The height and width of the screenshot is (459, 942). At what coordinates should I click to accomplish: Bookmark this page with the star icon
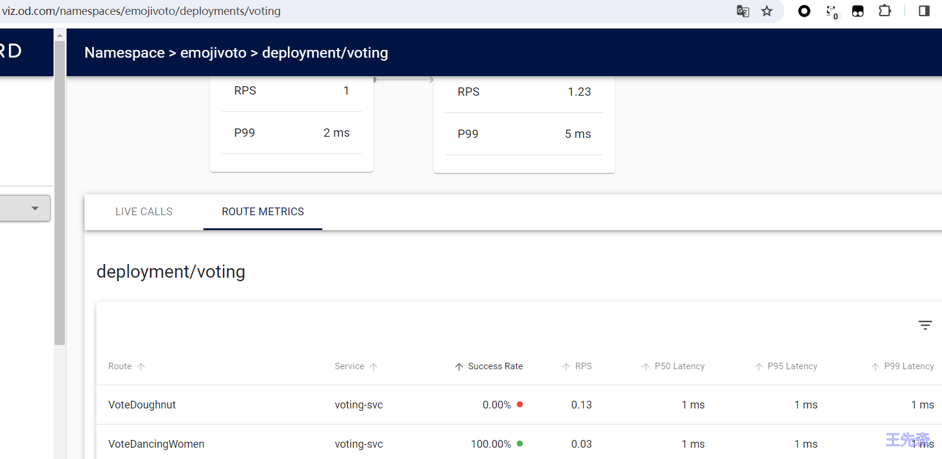click(767, 11)
